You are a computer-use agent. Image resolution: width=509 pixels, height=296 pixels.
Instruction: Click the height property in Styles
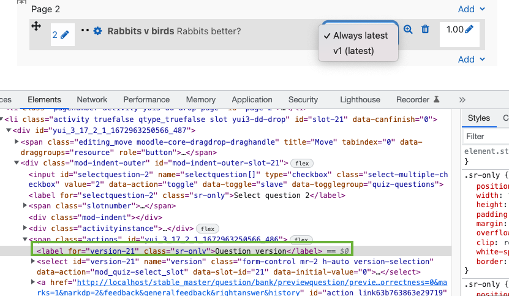pos(490,205)
